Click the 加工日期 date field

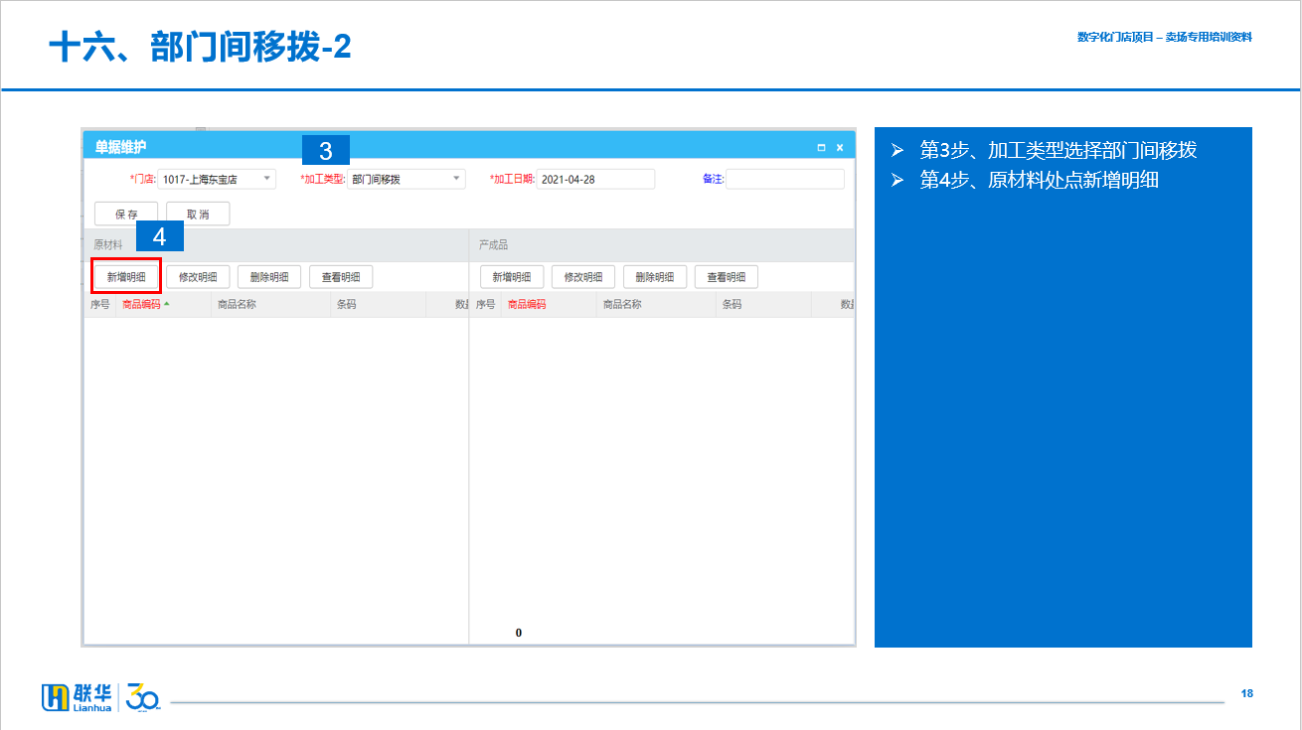point(594,180)
